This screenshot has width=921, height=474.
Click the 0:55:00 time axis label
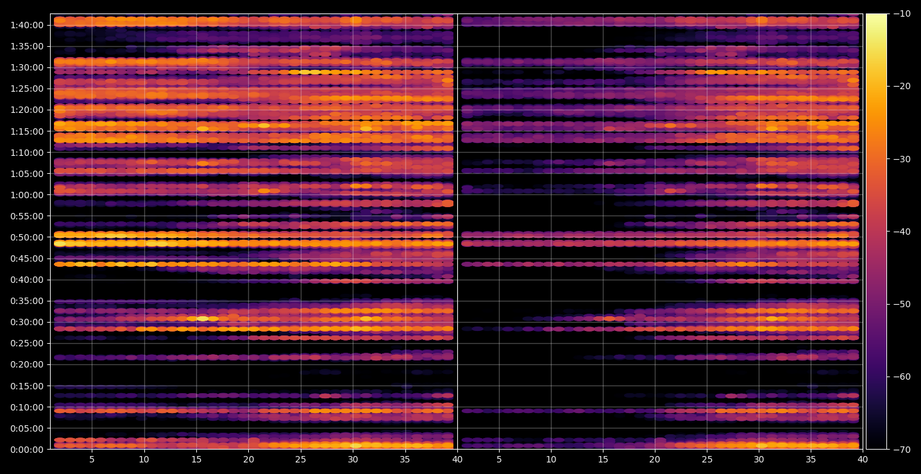tap(27, 216)
